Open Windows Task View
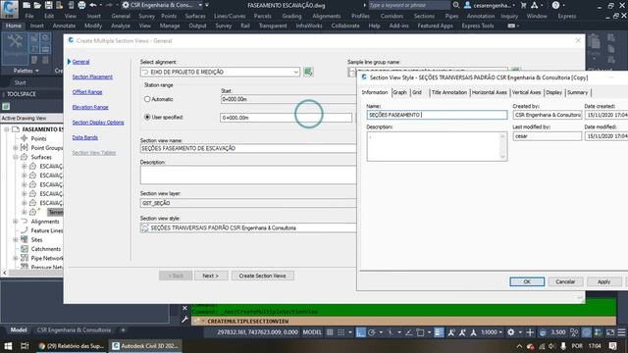This screenshot has height=353, width=628. (x=25, y=346)
